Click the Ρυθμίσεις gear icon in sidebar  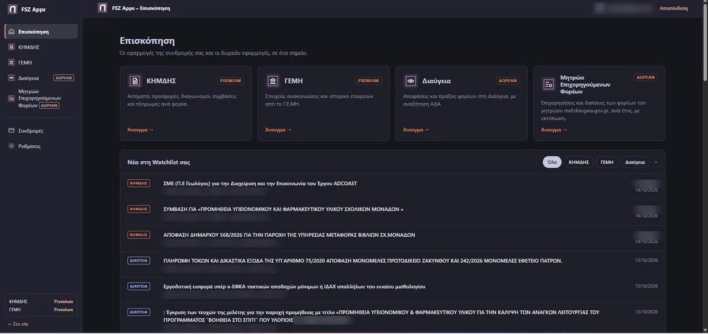pyautogui.click(x=12, y=146)
